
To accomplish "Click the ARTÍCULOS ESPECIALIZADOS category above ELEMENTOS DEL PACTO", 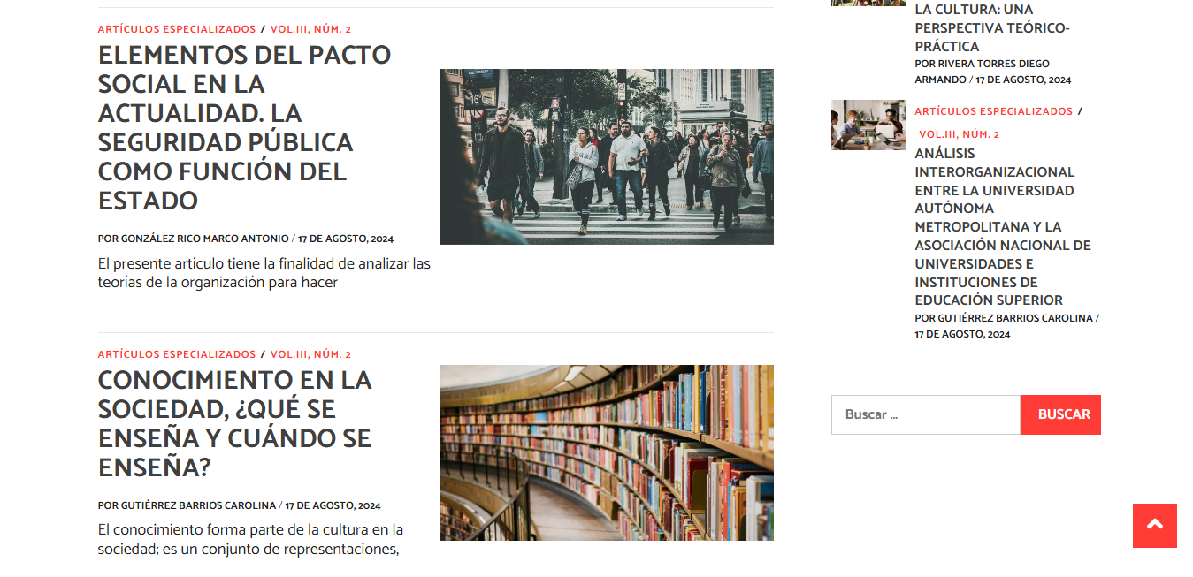I will click(177, 28).
